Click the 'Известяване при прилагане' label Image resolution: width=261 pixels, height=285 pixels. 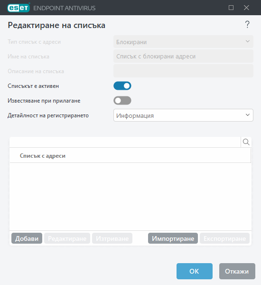coord(44,101)
